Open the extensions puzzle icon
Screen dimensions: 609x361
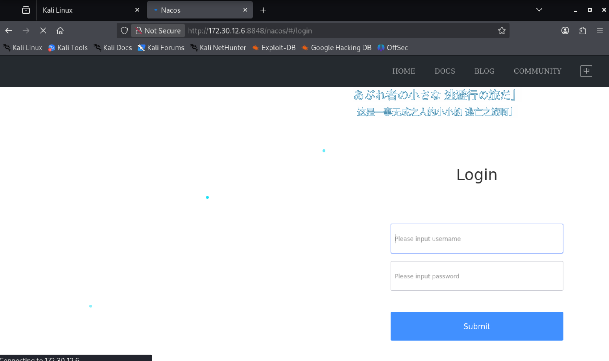pyautogui.click(x=582, y=30)
